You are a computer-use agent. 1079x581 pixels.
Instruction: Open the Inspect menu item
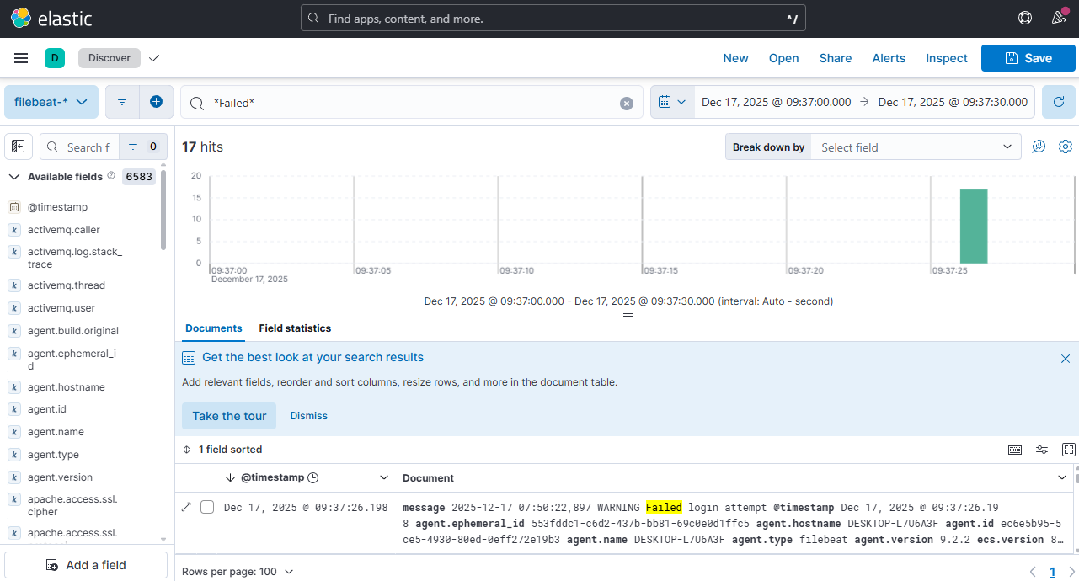[x=946, y=58]
